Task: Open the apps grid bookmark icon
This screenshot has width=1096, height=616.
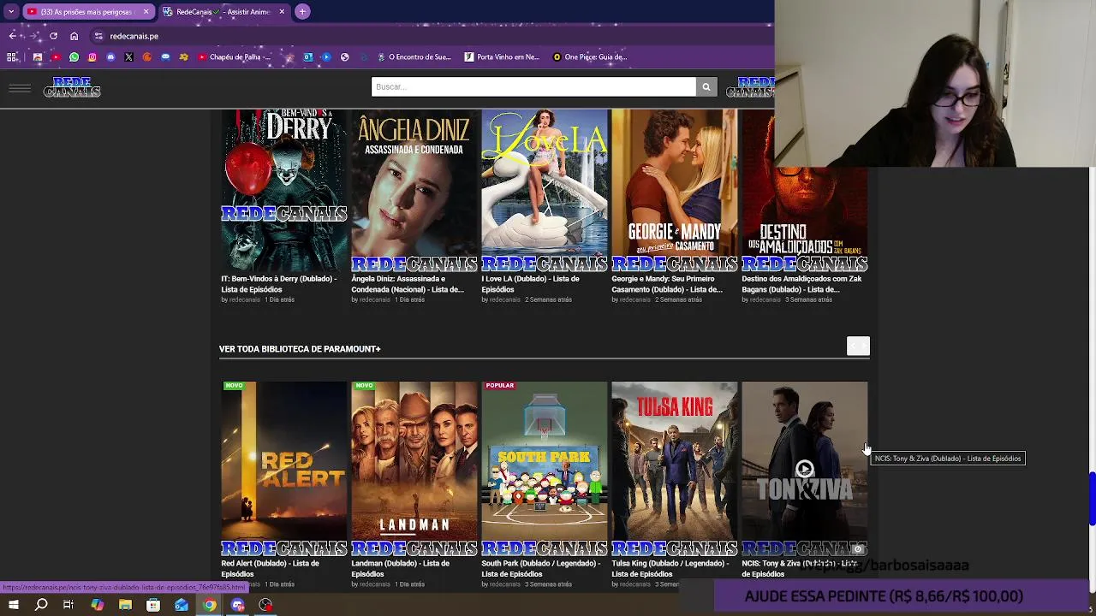Action: [x=11, y=57]
